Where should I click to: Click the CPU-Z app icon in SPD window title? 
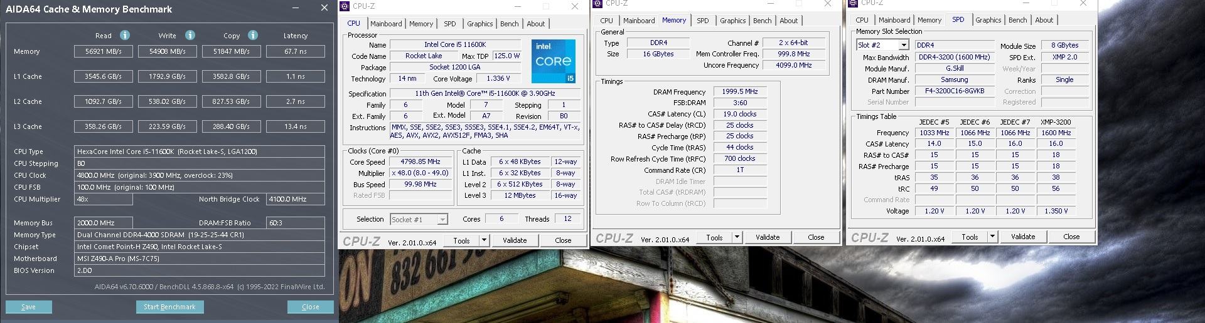[x=853, y=3]
